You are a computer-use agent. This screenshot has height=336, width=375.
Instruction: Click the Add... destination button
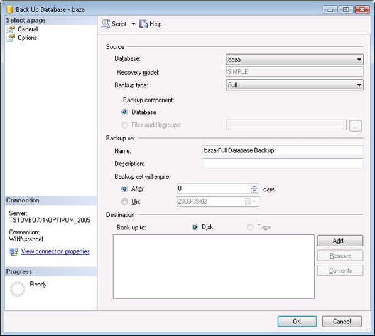pos(340,241)
